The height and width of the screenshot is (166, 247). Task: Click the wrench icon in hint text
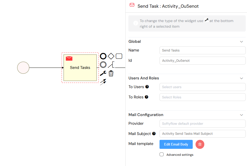coord(207,20)
